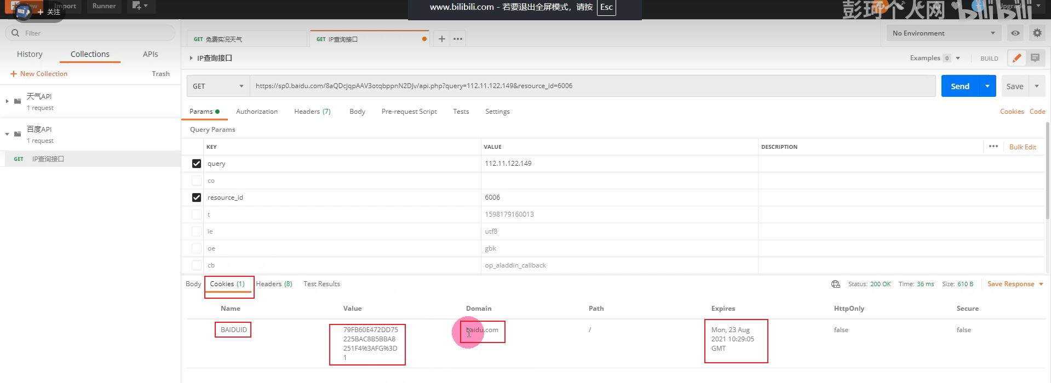Click the Bulk Edit link
The height and width of the screenshot is (383, 1051).
click(1022, 147)
